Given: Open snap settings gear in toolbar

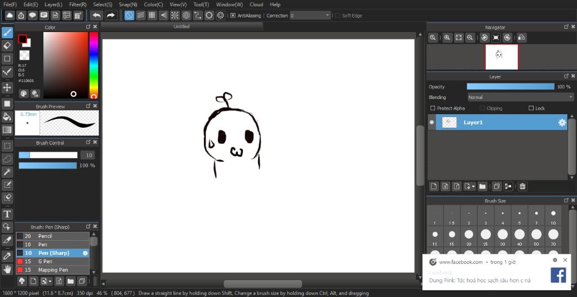Looking at the screenshot, I should 220,15.
